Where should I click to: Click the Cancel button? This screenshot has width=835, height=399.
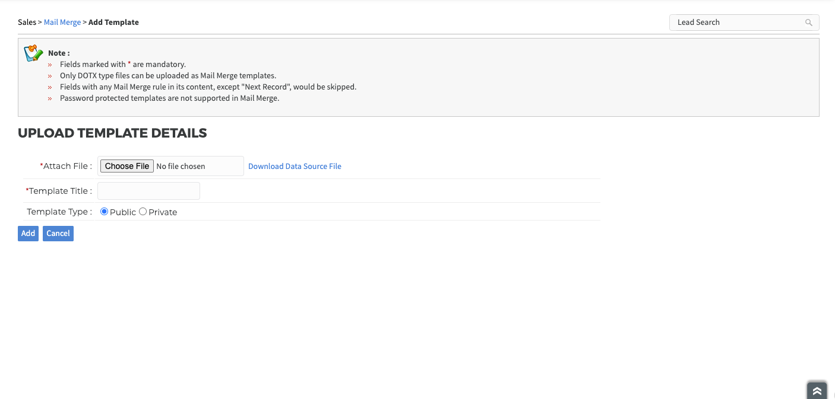coord(58,233)
